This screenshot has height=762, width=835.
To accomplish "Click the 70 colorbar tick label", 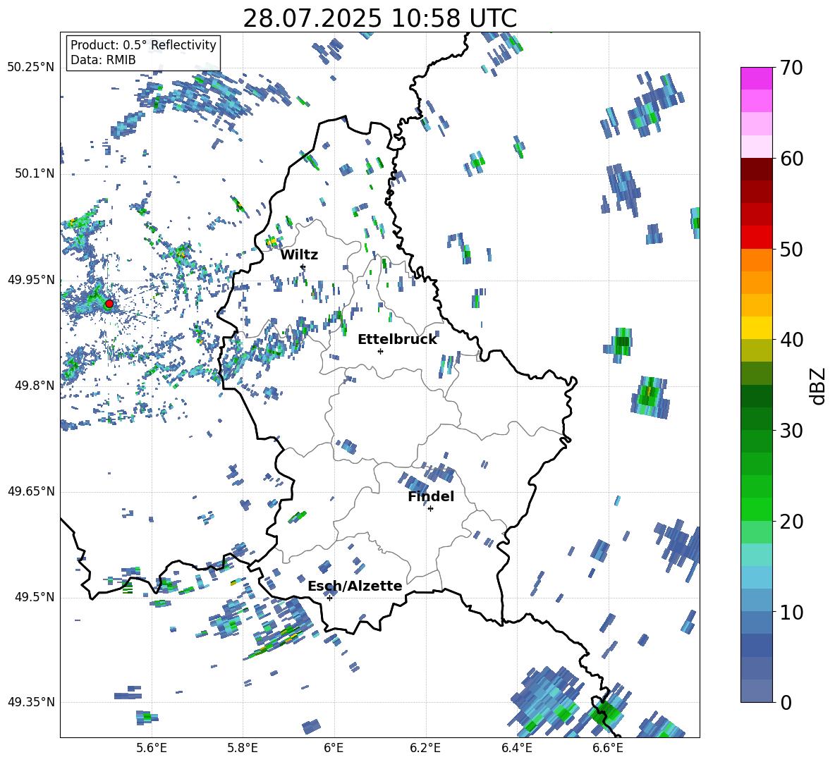I will coord(791,68).
